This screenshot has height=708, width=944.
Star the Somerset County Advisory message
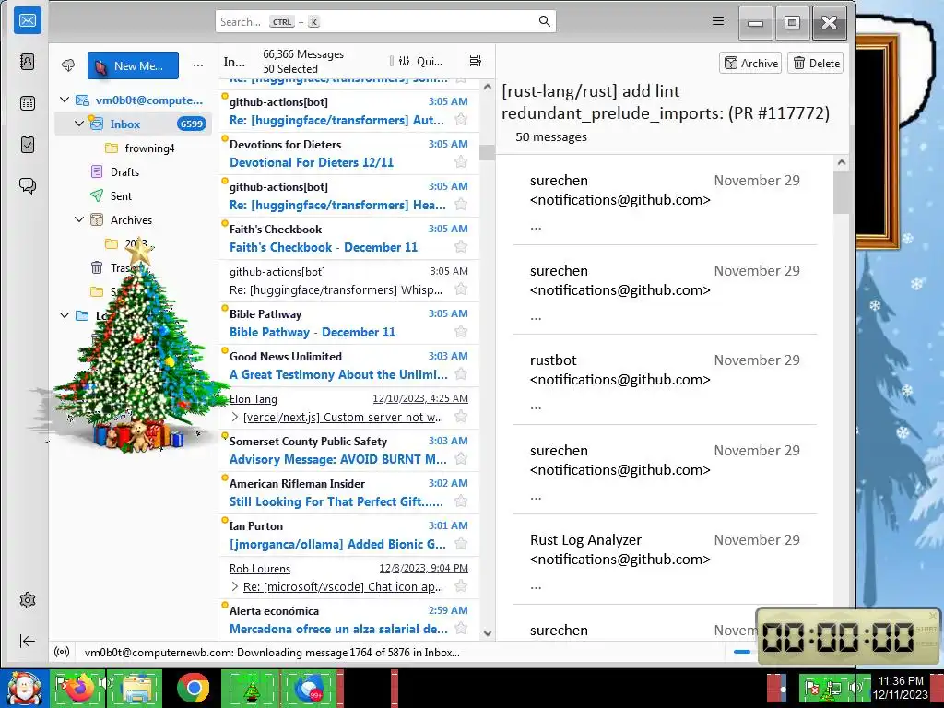[x=461, y=459]
